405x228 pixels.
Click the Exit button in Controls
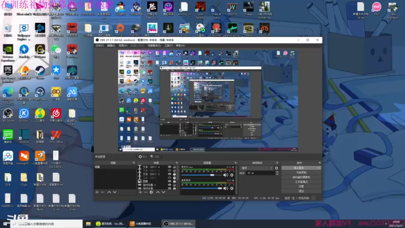tap(301, 191)
